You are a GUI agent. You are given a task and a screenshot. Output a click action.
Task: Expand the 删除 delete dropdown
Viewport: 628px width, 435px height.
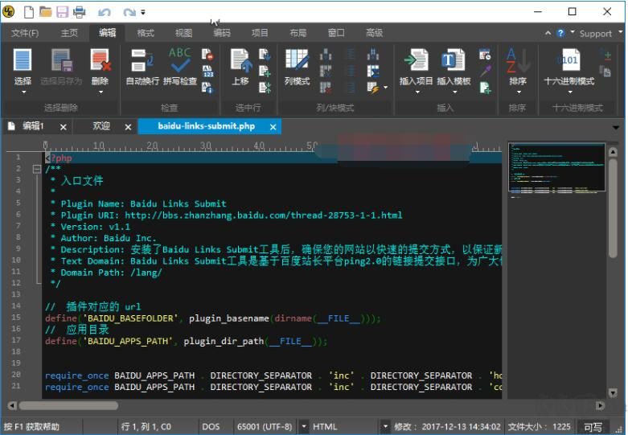point(100,91)
